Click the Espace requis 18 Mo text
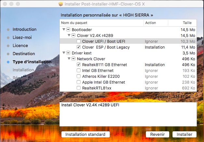The height and width of the screenshot is (142, 204). coord(85,97)
